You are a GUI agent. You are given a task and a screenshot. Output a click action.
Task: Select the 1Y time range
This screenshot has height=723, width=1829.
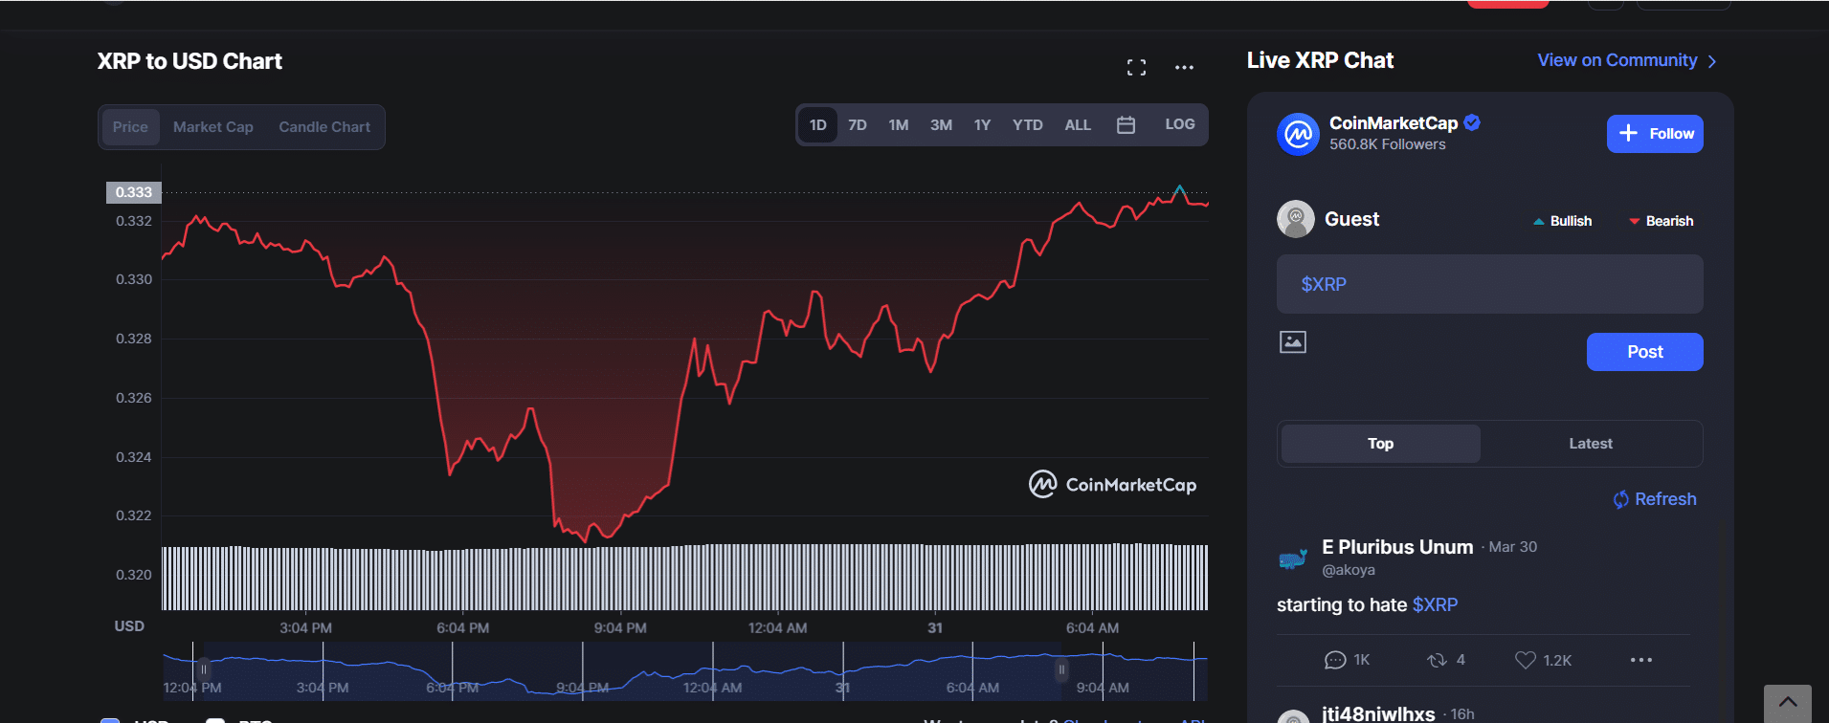tap(982, 125)
